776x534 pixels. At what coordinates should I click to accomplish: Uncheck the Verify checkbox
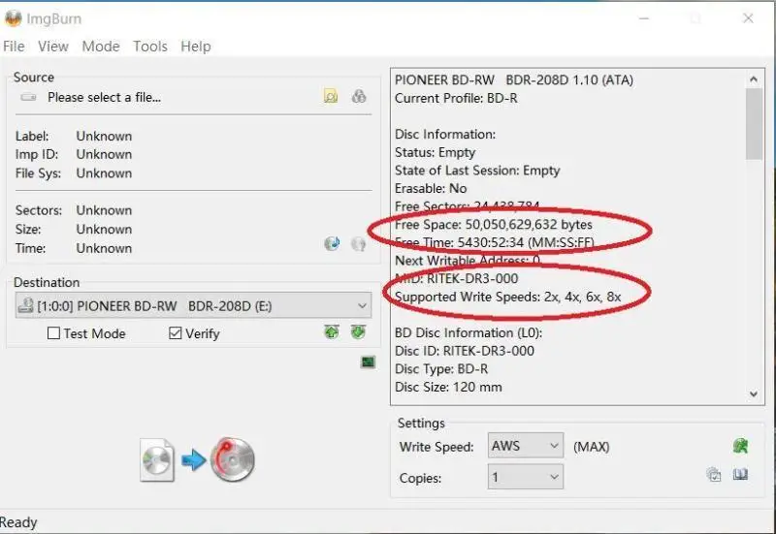pyautogui.click(x=176, y=333)
